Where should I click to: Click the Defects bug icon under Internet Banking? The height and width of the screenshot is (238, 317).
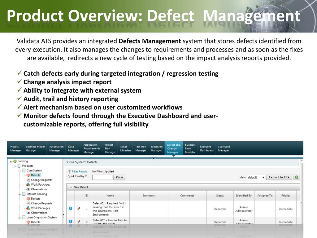click(x=28, y=199)
